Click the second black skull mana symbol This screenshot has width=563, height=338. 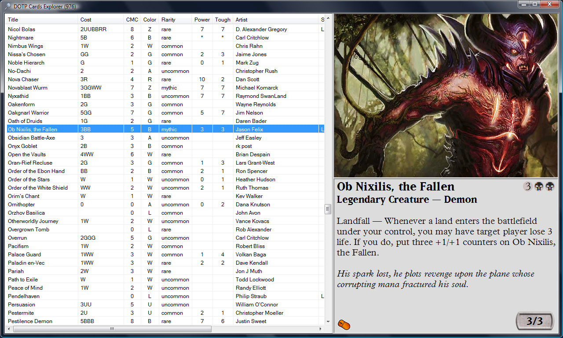pos(550,187)
